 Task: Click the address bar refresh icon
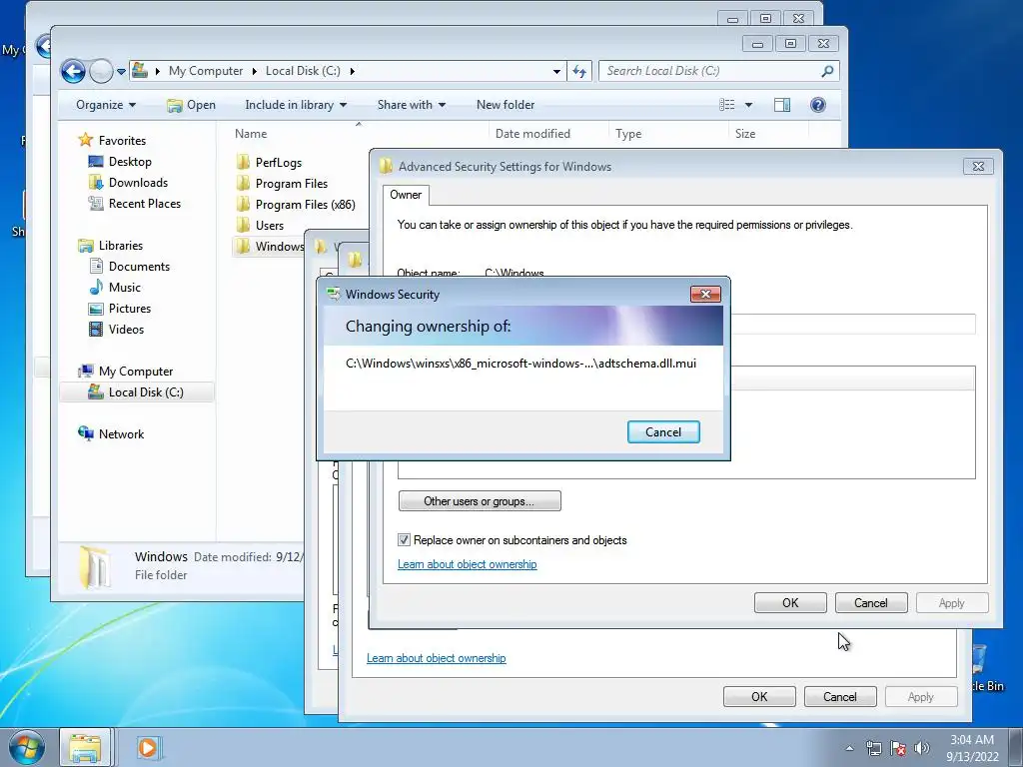[x=579, y=71]
